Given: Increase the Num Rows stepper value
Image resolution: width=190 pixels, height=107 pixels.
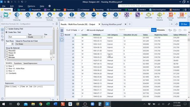Looking at the screenshot, I should (x=12, y=43).
